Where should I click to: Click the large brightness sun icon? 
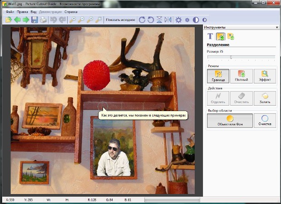178,20
